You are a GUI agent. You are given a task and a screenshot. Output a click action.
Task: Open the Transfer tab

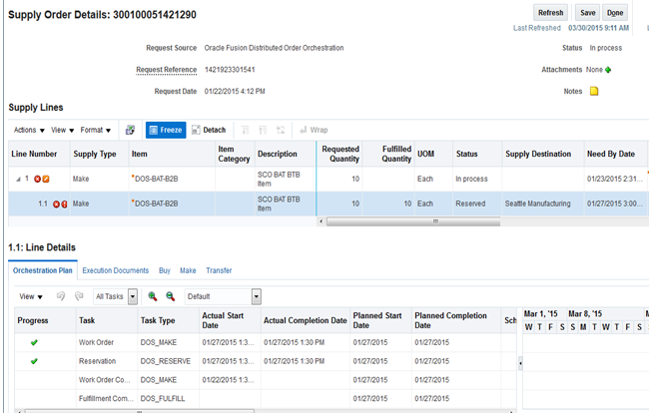[x=219, y=270]
